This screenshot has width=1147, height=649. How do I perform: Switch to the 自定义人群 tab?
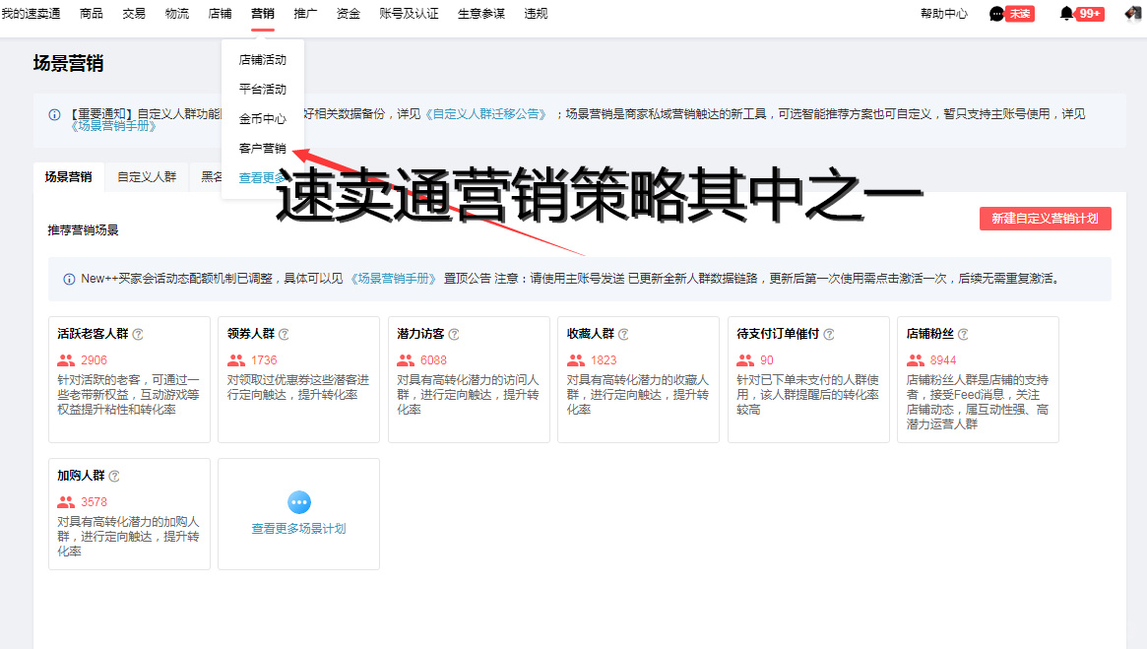pos(147,177)
